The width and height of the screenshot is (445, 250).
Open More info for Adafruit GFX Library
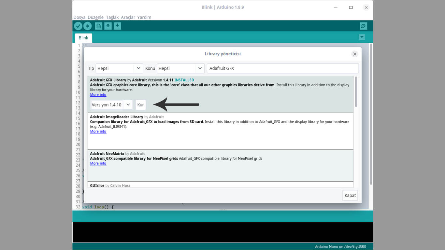(x=98, y=95)
